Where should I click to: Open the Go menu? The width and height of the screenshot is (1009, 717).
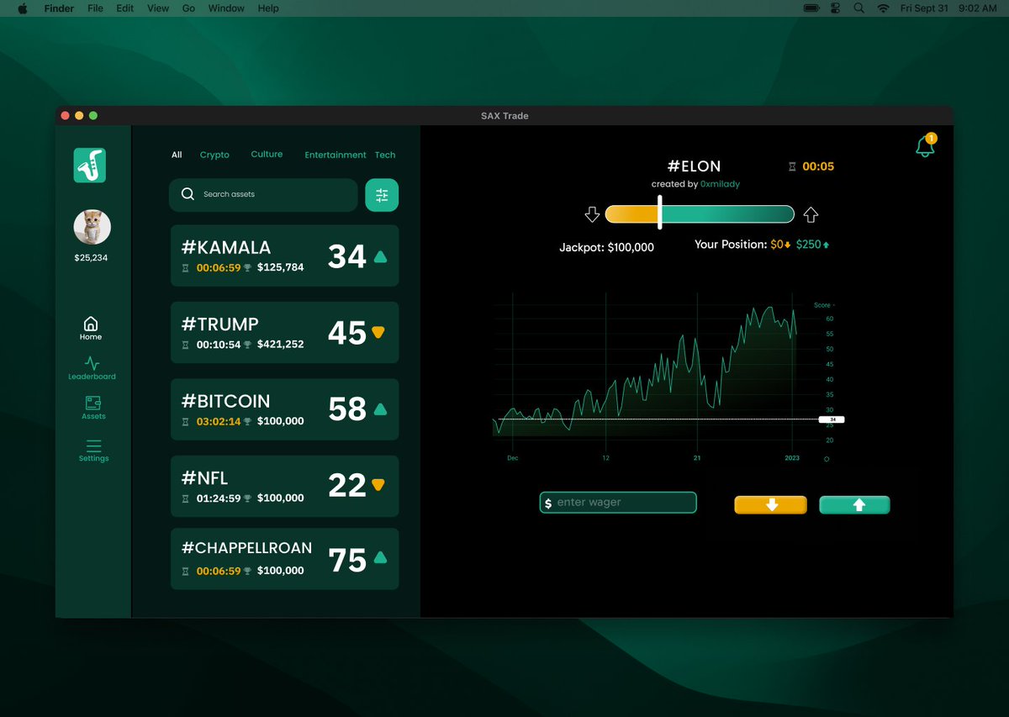click(188, 8)
